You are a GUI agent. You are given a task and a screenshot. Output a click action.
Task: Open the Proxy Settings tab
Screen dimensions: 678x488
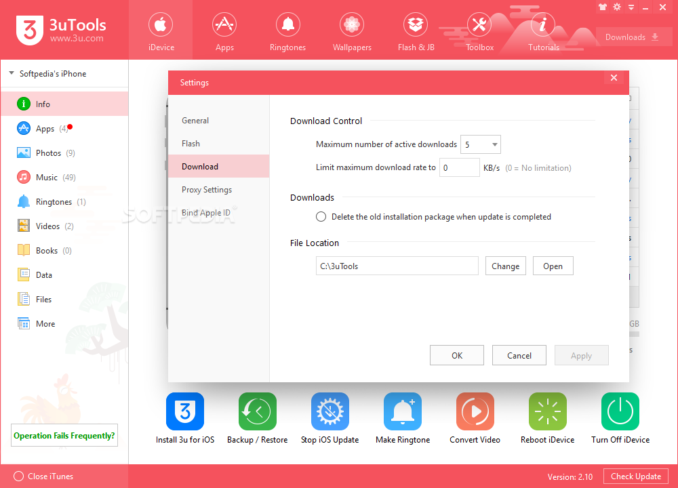[219, 189]
